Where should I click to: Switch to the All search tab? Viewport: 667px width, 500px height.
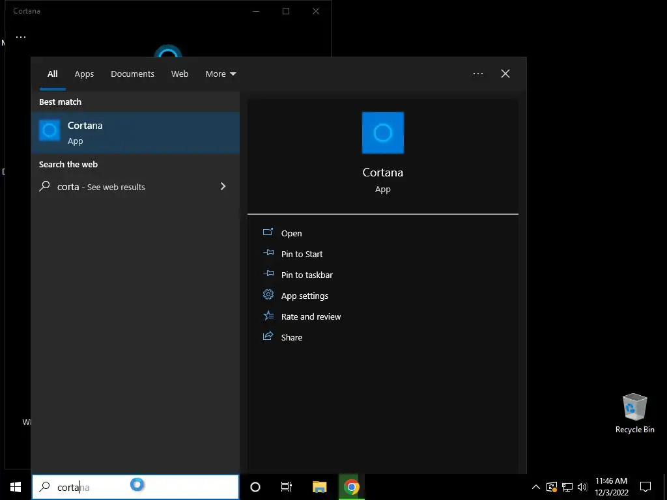click(52, 74)
